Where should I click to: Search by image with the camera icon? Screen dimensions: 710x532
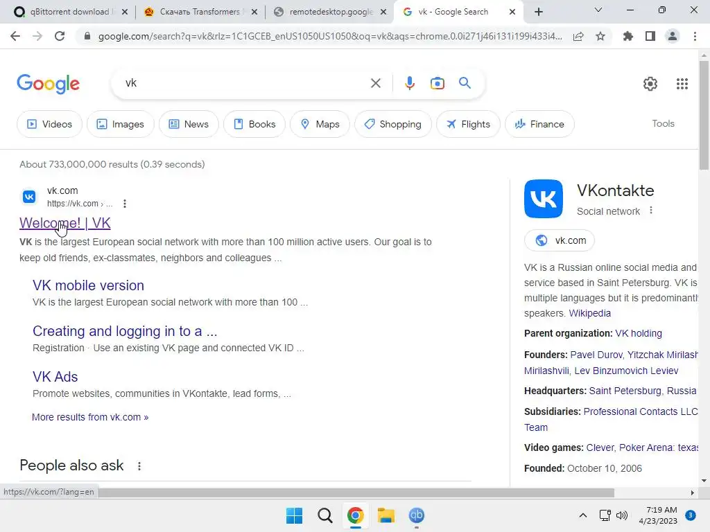[438, 83]
